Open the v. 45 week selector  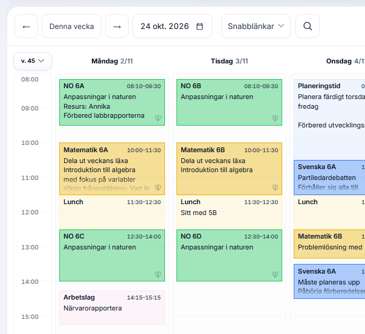pos(33,61)
